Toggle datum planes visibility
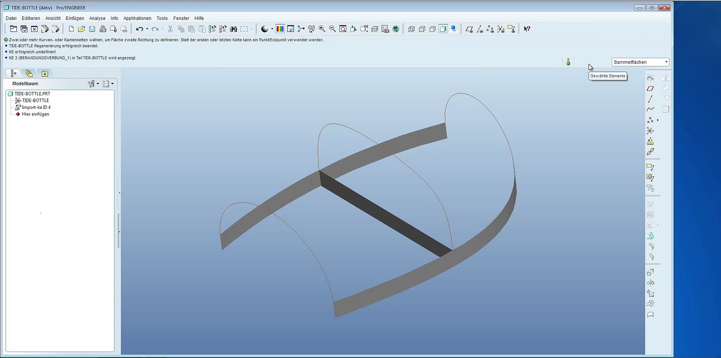This screenshot has height=358, width=721. (469, 29)
